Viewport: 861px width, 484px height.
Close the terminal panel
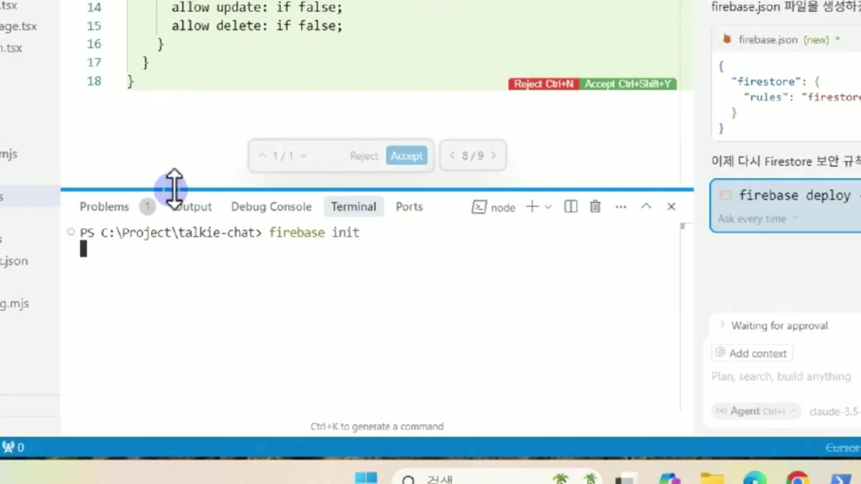click(x=671, y=207)
